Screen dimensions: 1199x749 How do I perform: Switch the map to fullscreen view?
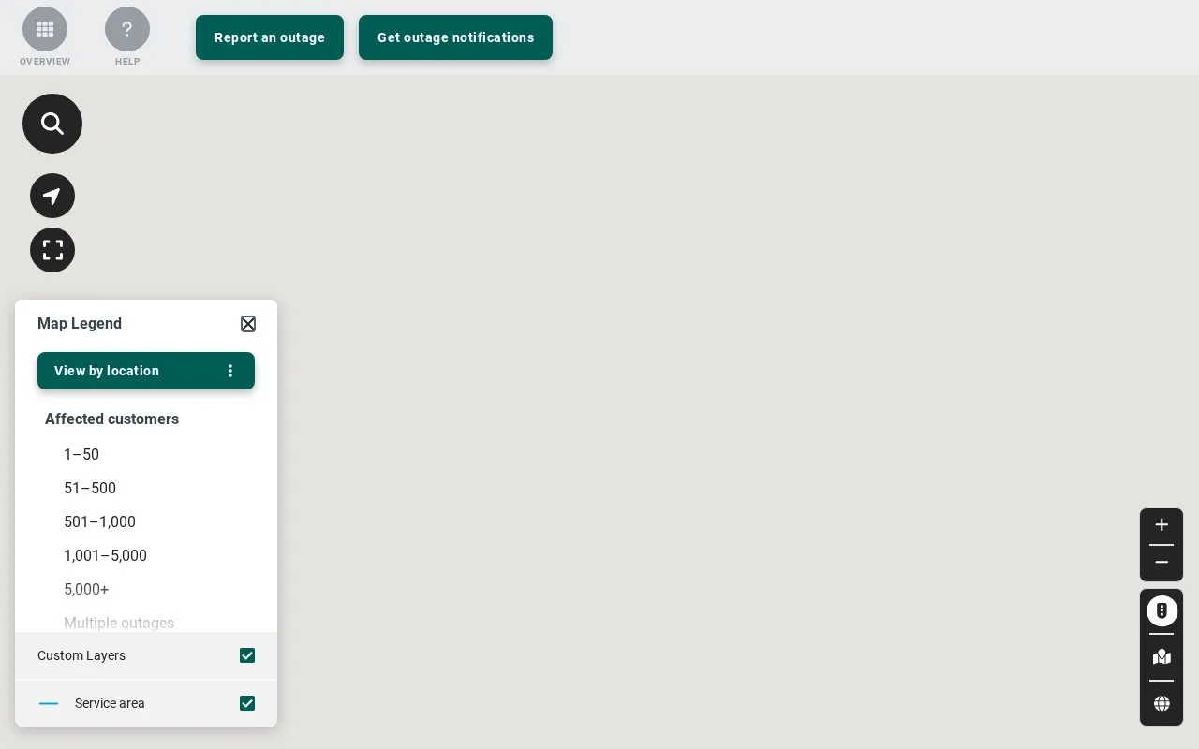point(52,250)
